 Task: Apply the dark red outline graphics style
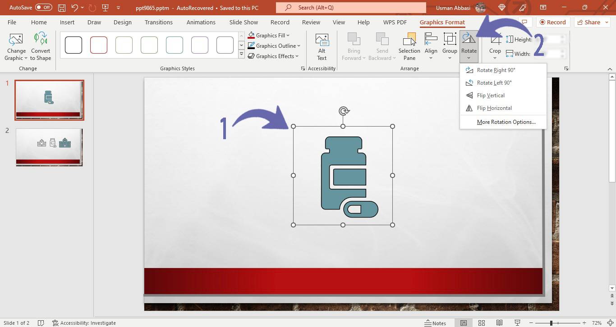pos(99,45)
